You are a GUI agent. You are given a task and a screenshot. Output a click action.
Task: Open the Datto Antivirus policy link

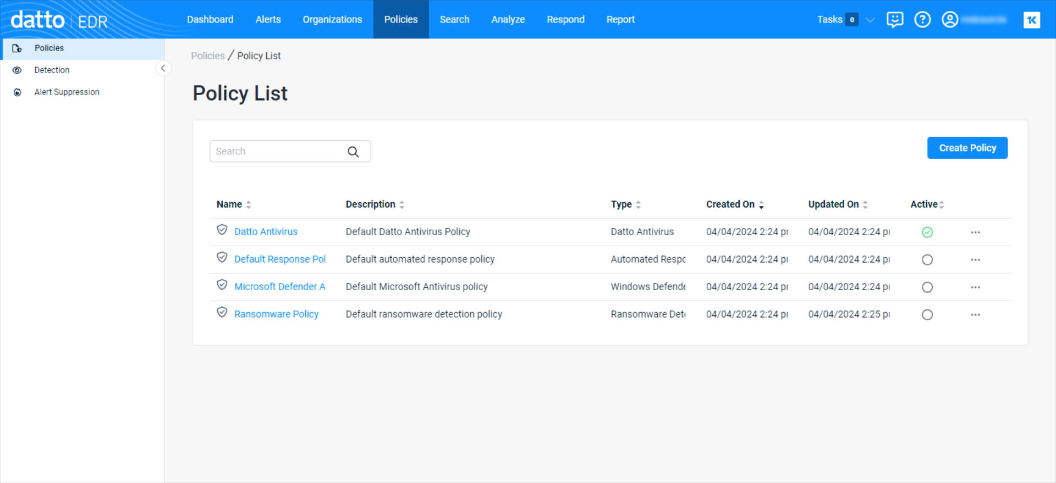266,232
